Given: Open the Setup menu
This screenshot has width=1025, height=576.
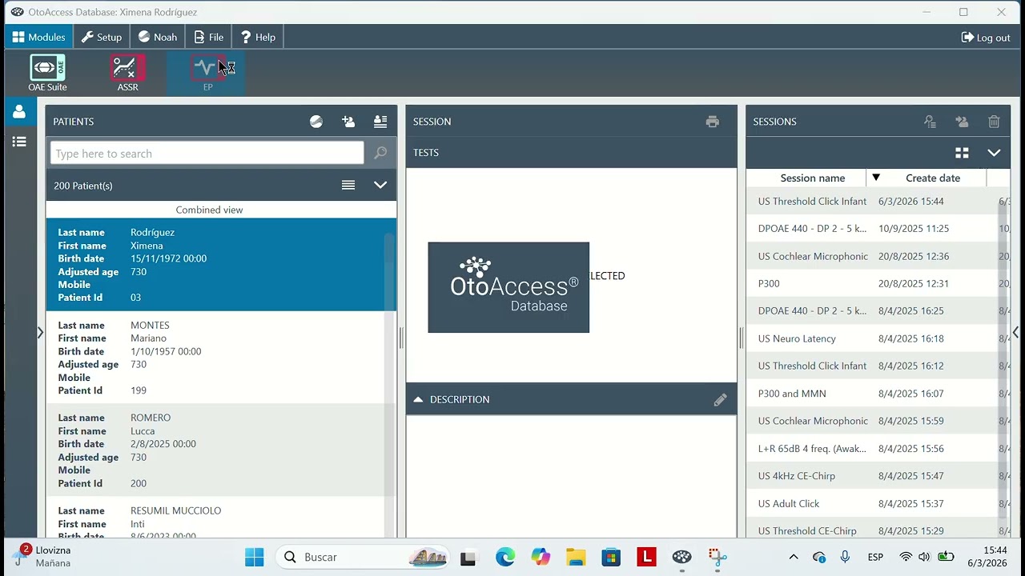Looking at the screenshot, I should (x=102, y=37).
